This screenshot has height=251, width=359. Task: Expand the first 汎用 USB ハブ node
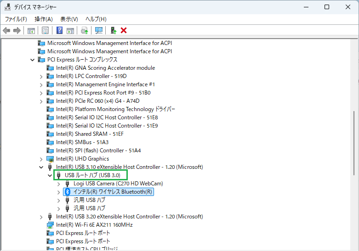pos(59,201)
